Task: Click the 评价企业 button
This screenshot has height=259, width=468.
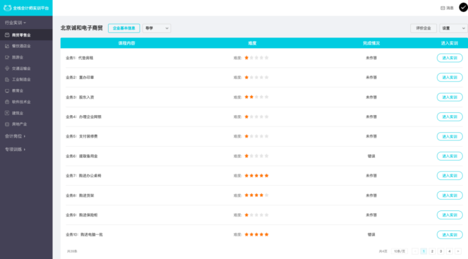Action: coord(424,28)
